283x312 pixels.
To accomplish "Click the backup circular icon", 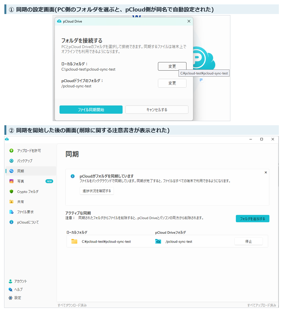I will 12,161.
